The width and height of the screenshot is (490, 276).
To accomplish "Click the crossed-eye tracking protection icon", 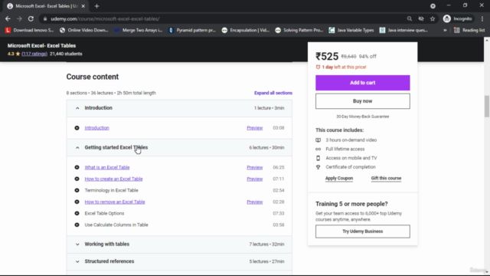I will (x=421, y=18).
